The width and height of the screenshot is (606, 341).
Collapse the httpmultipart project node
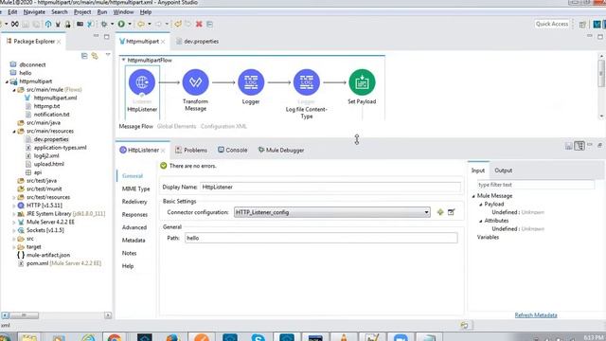(7, 81)
